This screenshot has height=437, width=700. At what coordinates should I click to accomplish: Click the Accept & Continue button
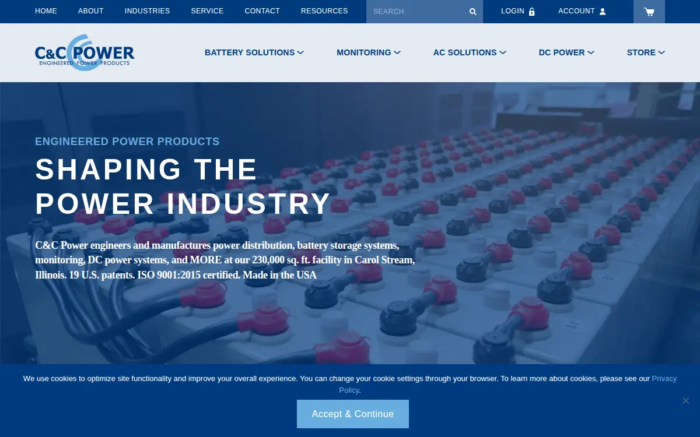point(353,414)
